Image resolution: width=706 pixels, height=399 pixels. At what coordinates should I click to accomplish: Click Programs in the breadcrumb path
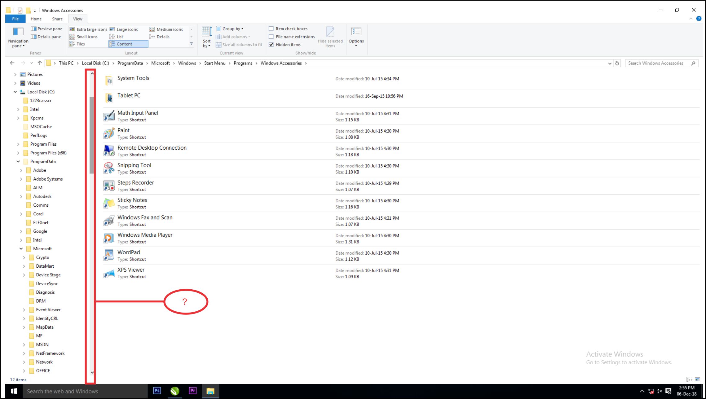click(243, 63)
